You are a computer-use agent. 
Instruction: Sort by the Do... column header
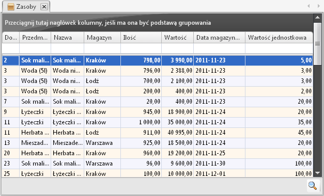(x=11, y=38)
